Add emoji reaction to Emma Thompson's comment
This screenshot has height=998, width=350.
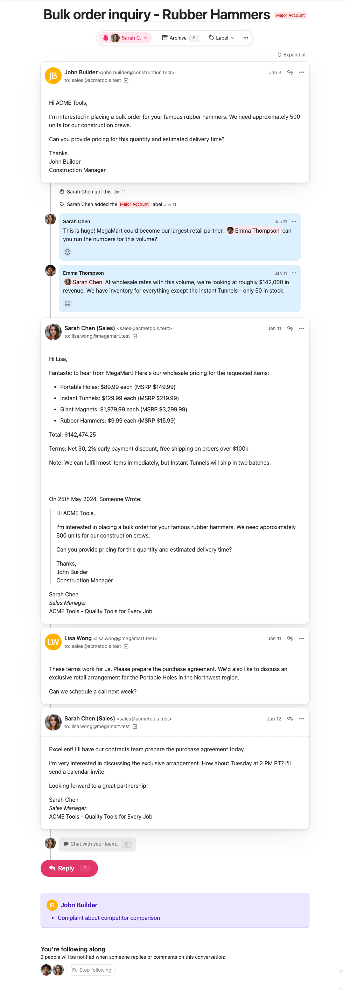(67, 304)
